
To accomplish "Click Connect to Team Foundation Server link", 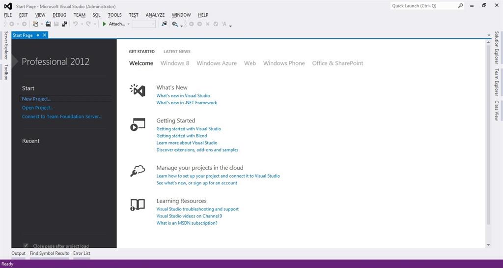I will tap(62, 117).
